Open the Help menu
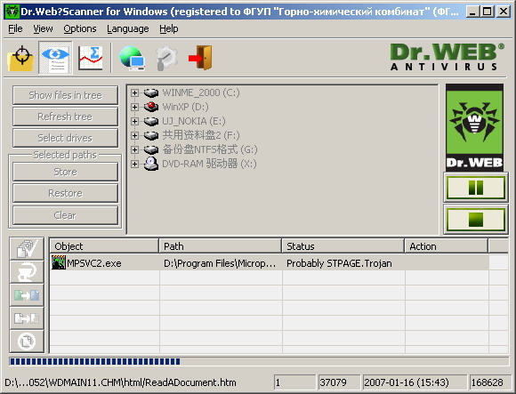Viewport: 516px width, 394px height. coord(169,29)
